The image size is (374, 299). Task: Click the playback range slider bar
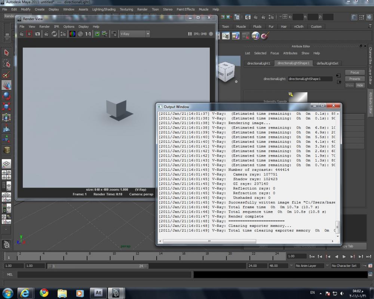[97, 266]
